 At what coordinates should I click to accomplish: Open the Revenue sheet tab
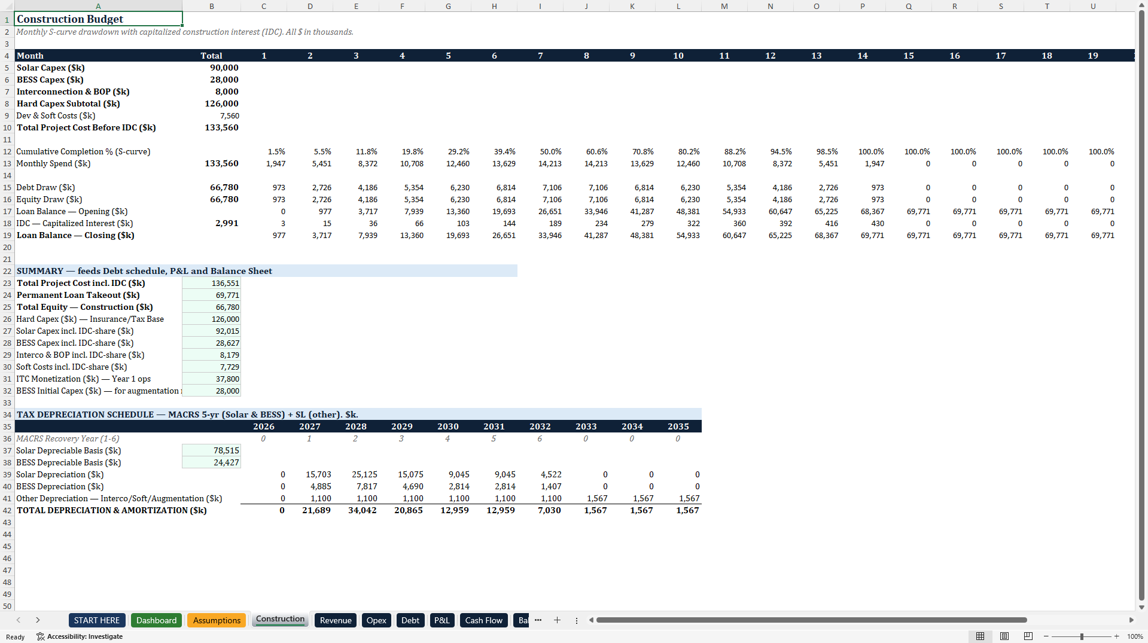pyautogui.click(x=336, y=620)
